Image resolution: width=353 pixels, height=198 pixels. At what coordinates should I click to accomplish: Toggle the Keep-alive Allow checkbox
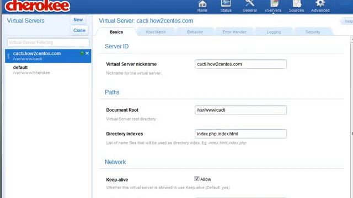pyautogui.click(x=197, y=178)
